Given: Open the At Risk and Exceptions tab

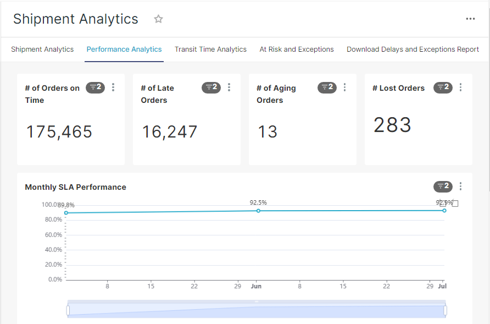Looking at the screenshot, I should tap(297, 50).
